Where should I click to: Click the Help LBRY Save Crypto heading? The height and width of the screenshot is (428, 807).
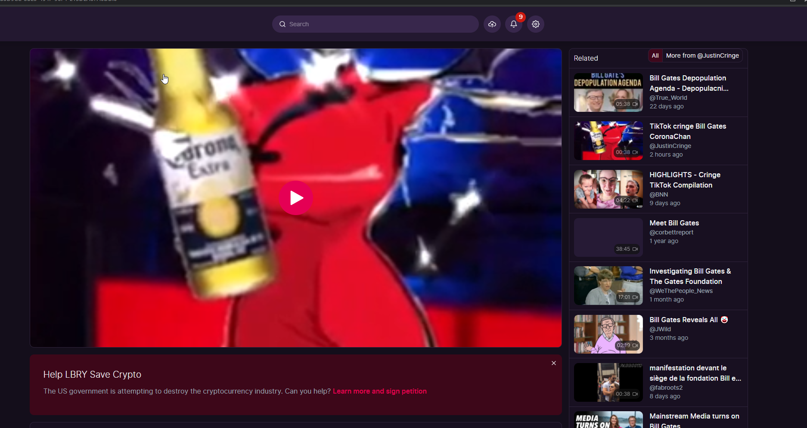[x=92, y=374]
